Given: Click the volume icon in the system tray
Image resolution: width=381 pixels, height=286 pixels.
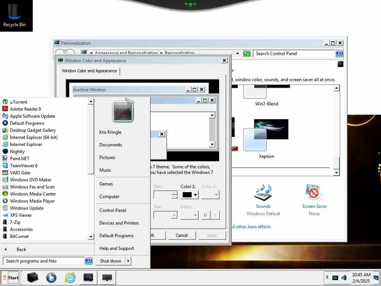Looking at the screenshot, I should [x=344, y=277].
